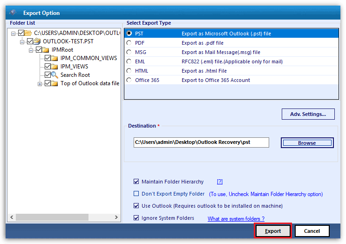Toggle the IPM_VIEWS checkbox

tap(47, 67)
